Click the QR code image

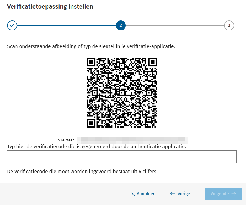point(122,93)
